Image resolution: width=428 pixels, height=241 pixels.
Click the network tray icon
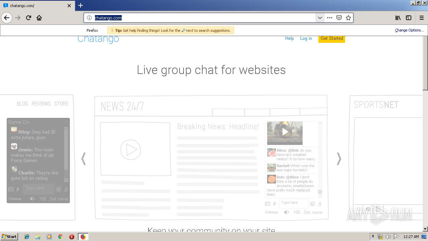click(x=380, y=237)
